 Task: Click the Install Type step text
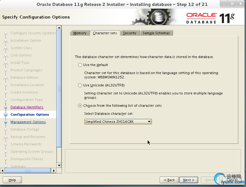click(x=20, y=63)
